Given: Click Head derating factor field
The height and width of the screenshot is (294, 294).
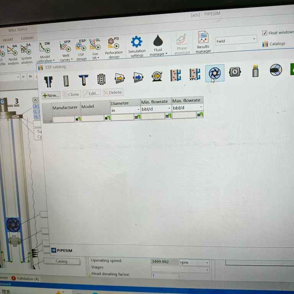Looking at the screenshot, I should (165, 275).
